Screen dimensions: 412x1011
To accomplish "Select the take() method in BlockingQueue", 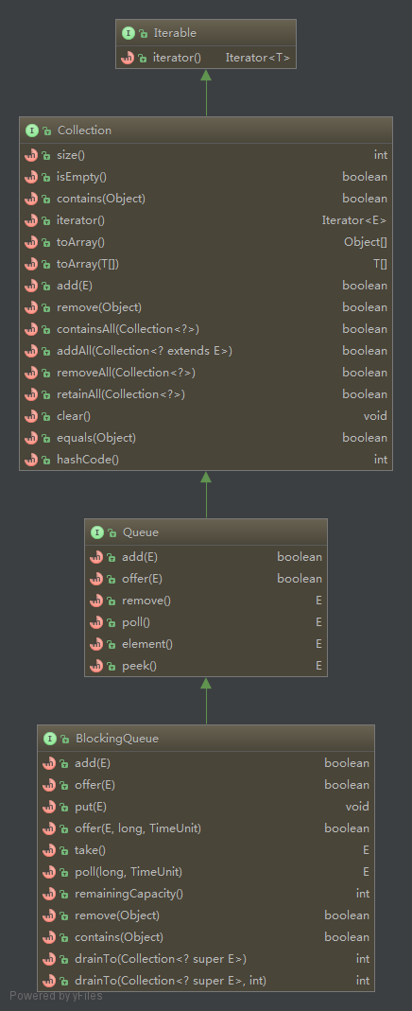I will 206,850.
